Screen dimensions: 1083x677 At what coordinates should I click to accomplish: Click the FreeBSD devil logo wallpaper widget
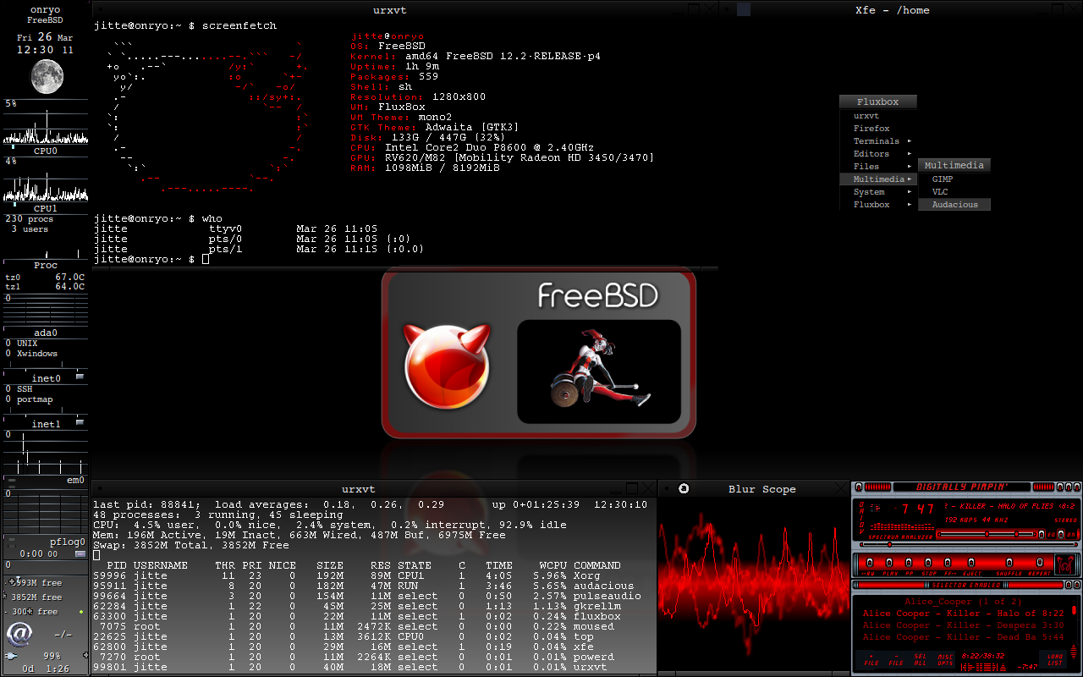[447, 366]
